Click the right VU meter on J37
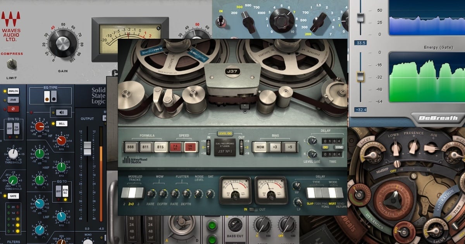 pos(271,191)
